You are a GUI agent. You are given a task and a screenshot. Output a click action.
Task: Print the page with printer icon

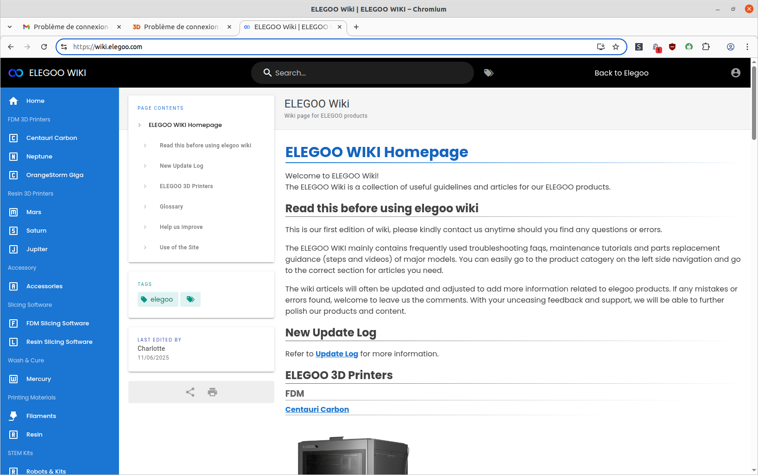pyautogui.click(x=212, y=392)
